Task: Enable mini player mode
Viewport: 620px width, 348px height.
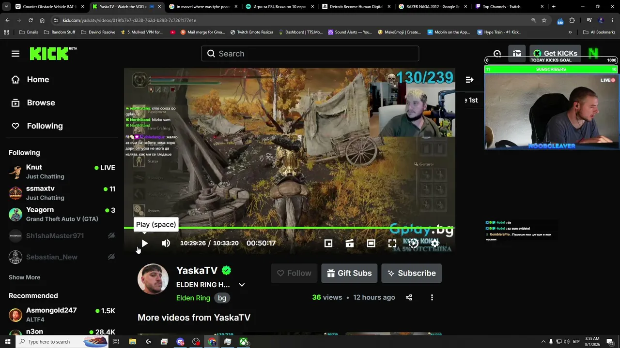Action: click(328, 243)
